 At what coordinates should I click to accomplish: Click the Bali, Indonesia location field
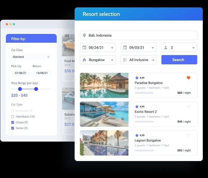139,35
